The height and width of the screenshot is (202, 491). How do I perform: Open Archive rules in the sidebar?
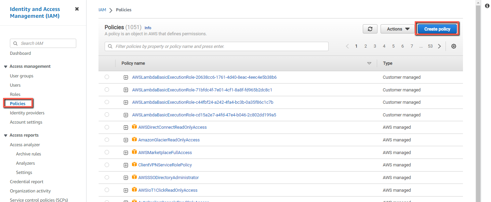[28, 154]
